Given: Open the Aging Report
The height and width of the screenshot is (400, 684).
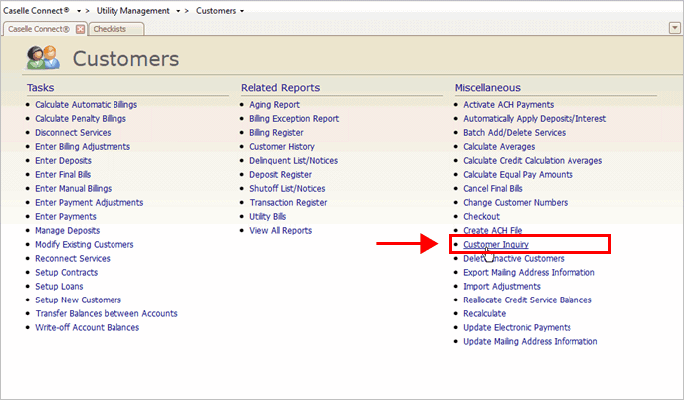Looking at the screenshot, I should (x=275, y=104).
